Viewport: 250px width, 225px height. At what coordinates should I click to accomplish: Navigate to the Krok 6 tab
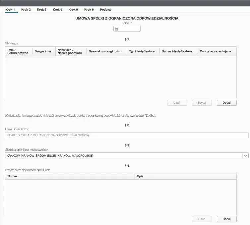click(89, 10)
